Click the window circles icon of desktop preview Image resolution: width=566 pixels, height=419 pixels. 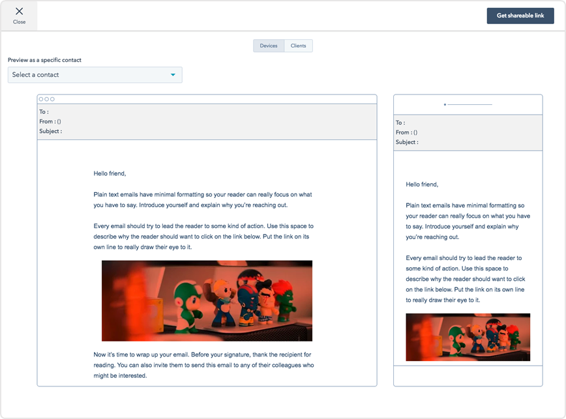coord(46,99)
